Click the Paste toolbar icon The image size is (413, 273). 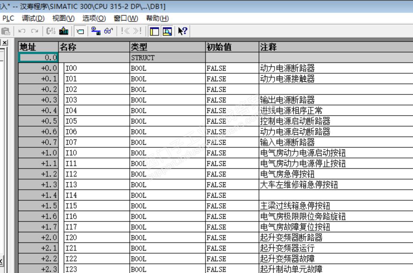(6, 31)
